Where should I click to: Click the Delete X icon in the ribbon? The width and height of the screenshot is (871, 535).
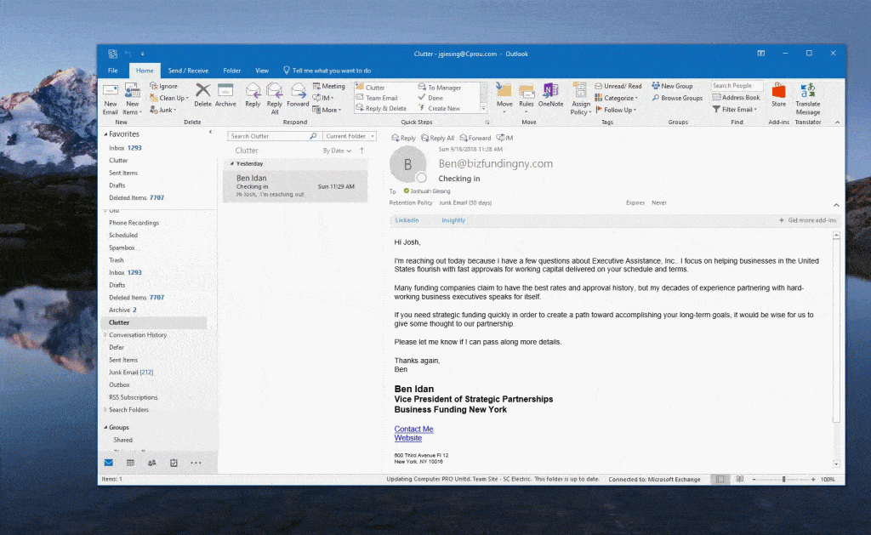(x=202, y=90)
